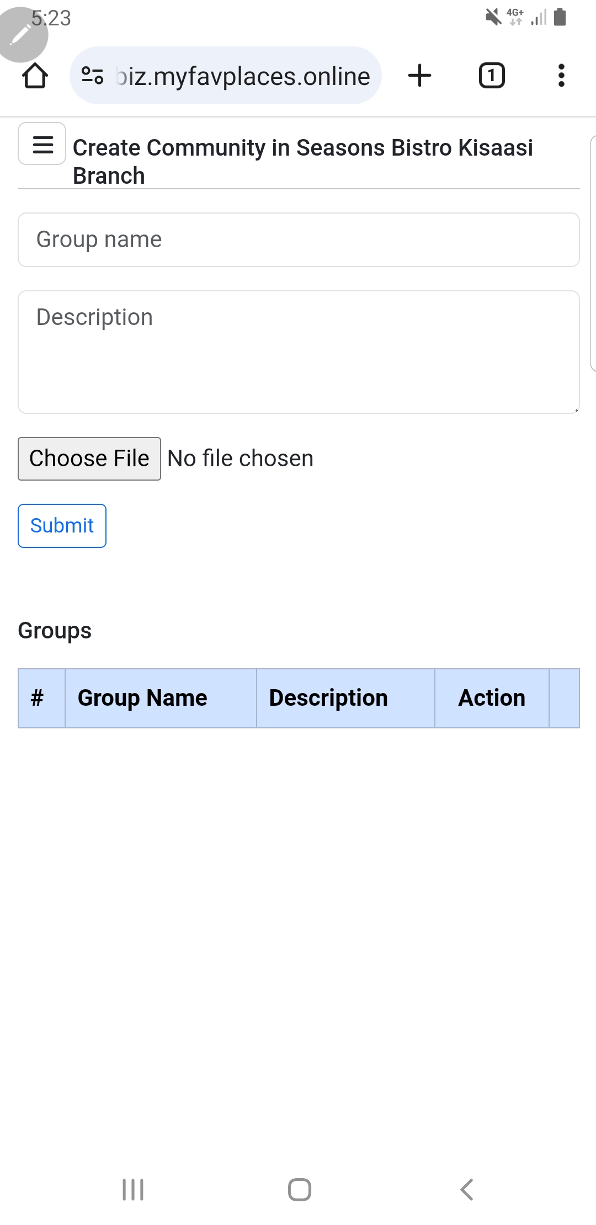Select the Group Name column header
The width and height of the screenshot is (596, 1225).
tap(161, 698)
